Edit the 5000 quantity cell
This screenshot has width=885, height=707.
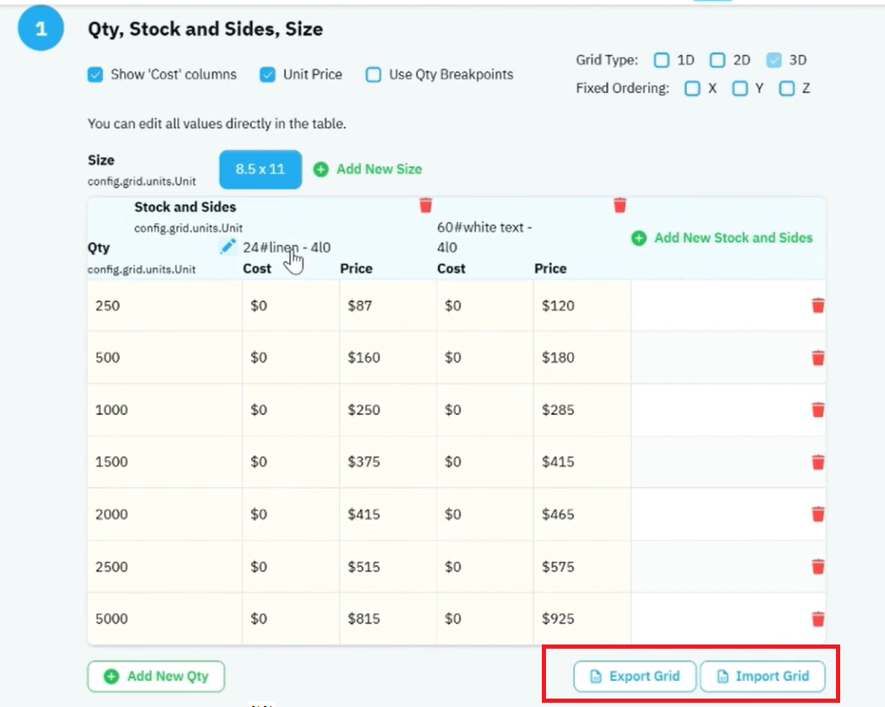tap(165, 618)
